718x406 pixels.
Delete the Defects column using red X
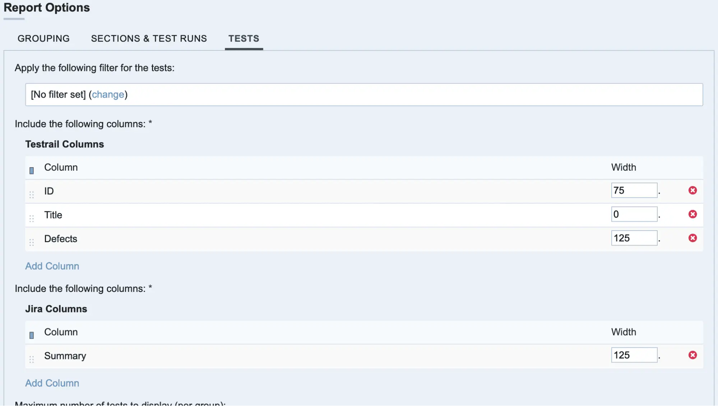click(x=692, y=238)
